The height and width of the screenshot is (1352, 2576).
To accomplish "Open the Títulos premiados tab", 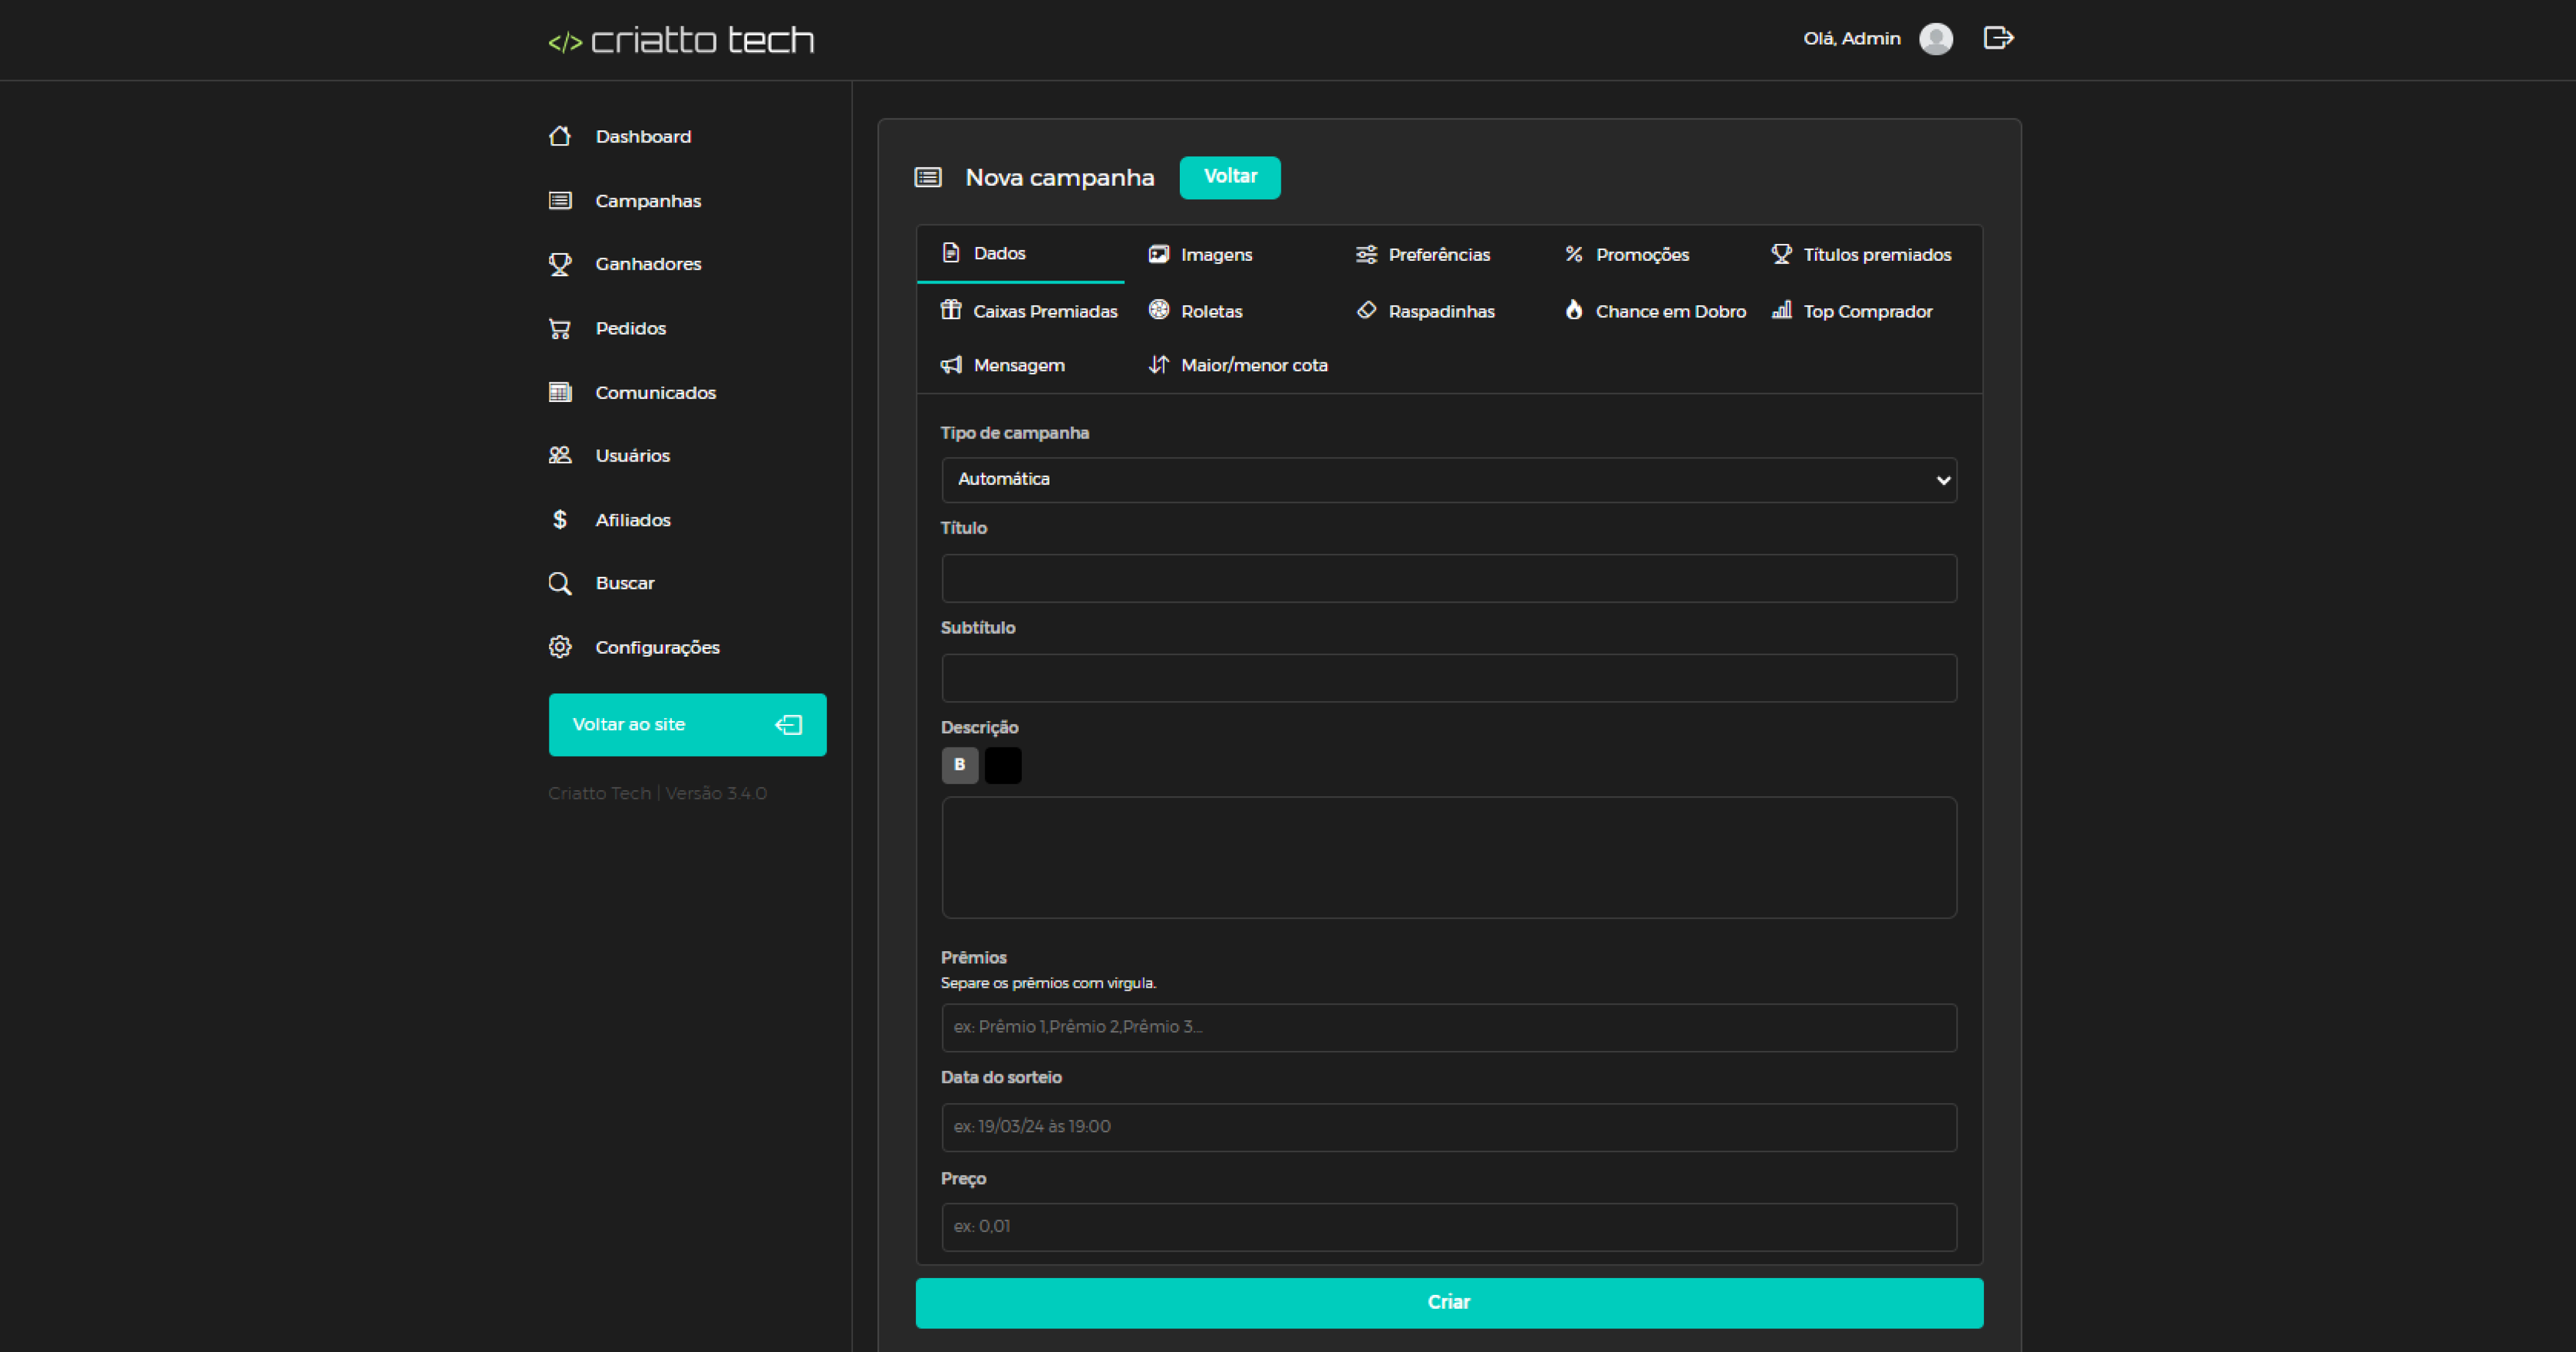I will (1861, 254).
